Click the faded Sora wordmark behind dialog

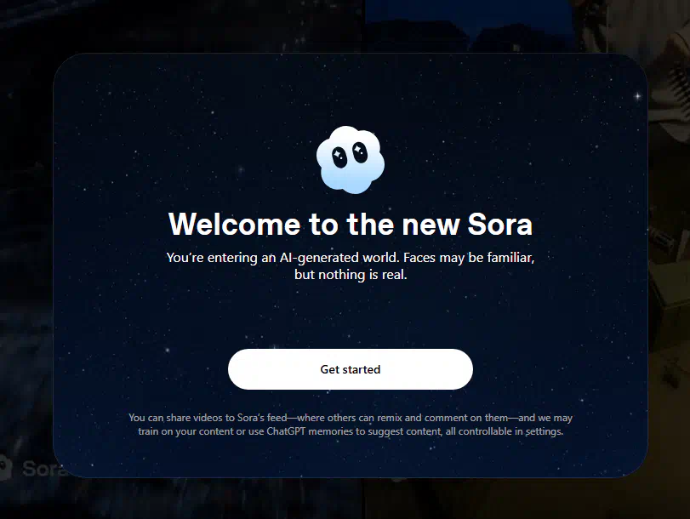(43, 469)
